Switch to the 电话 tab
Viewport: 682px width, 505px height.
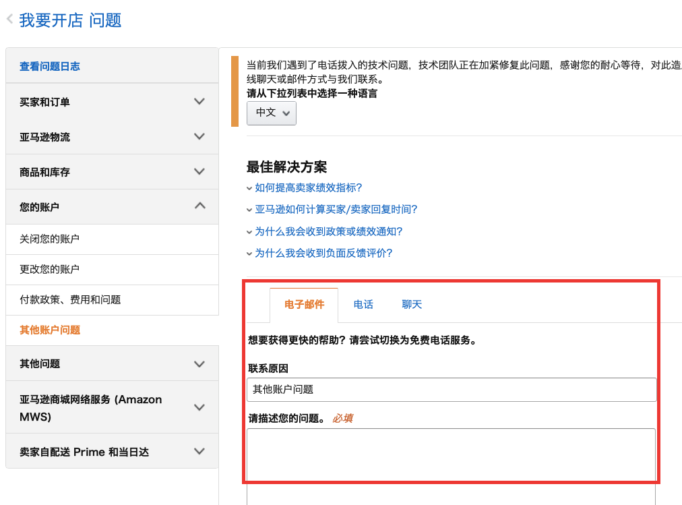tap(363, 304)
